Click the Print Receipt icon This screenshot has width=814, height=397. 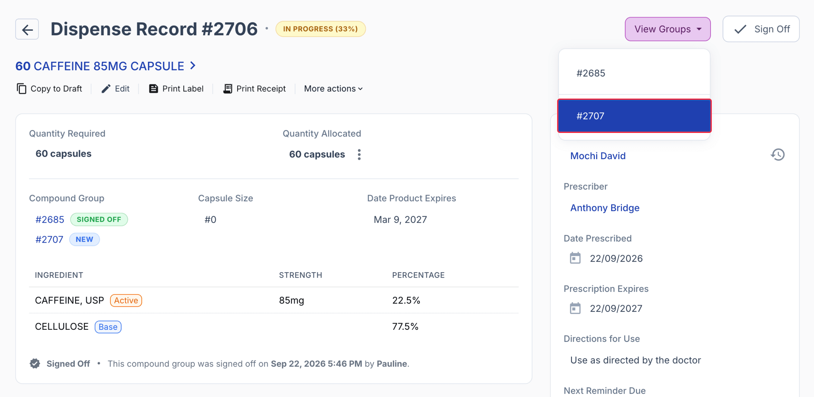click(x=228, y=89)
